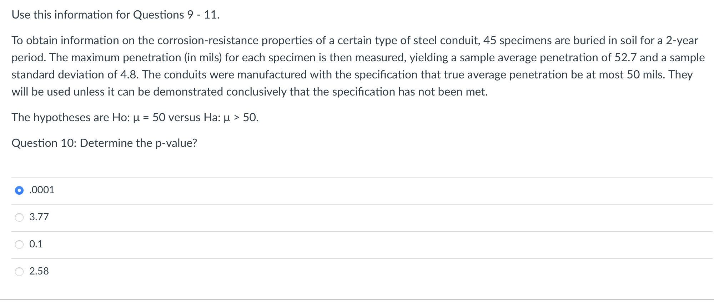Screen dimensions: 714x303
Task: Click the hypotheses statement line
Action: click(135, 117)
